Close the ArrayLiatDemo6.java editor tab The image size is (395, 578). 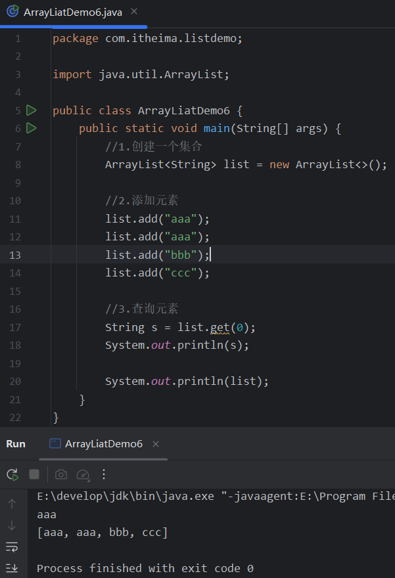tap(134, 12)
